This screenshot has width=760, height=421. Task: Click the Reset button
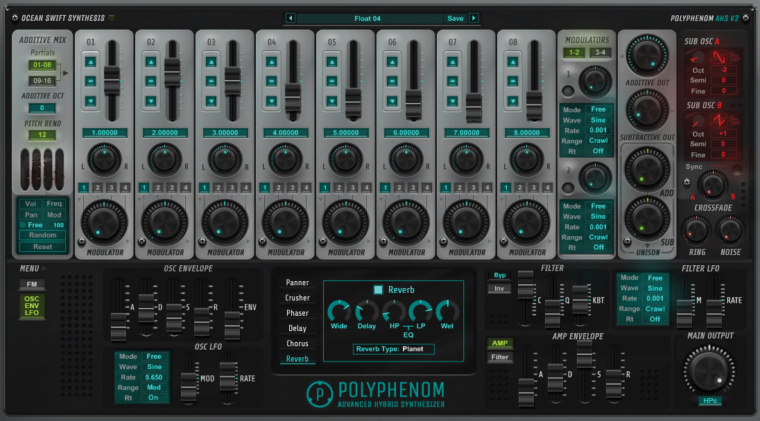[43, 247]
